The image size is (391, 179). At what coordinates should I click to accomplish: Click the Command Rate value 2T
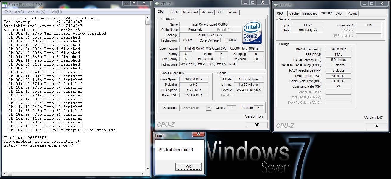pyautogui.click(x=338, y=86)
